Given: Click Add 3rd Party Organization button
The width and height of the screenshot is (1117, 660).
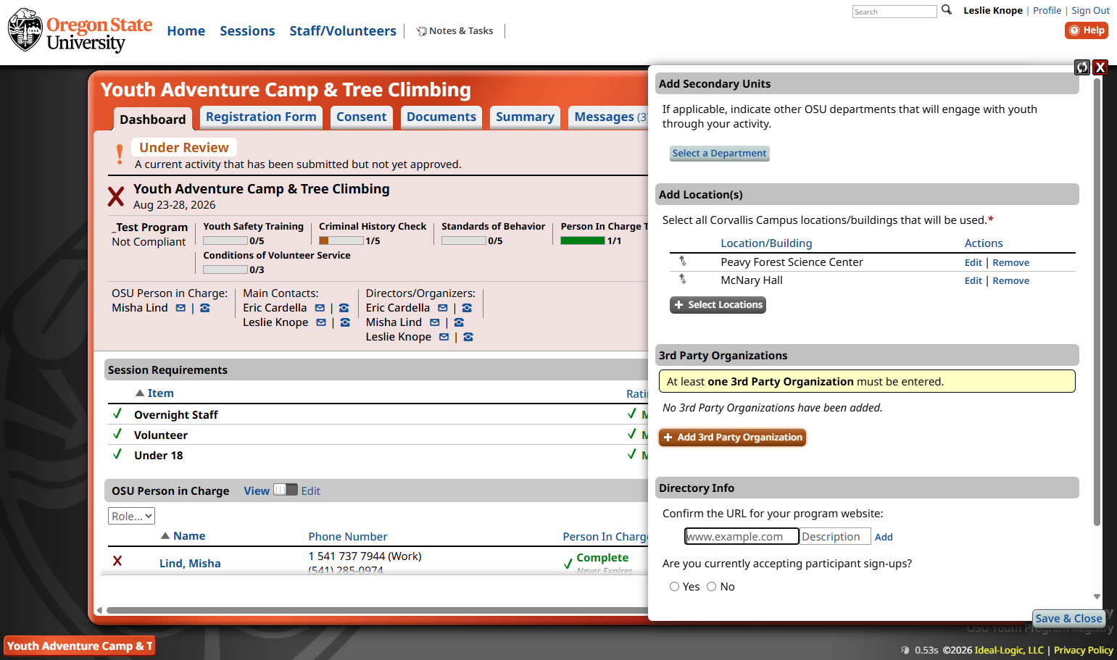Looking at the screenshot, I should (732, 438).
